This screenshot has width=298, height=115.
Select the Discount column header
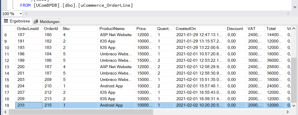[236, 29]
